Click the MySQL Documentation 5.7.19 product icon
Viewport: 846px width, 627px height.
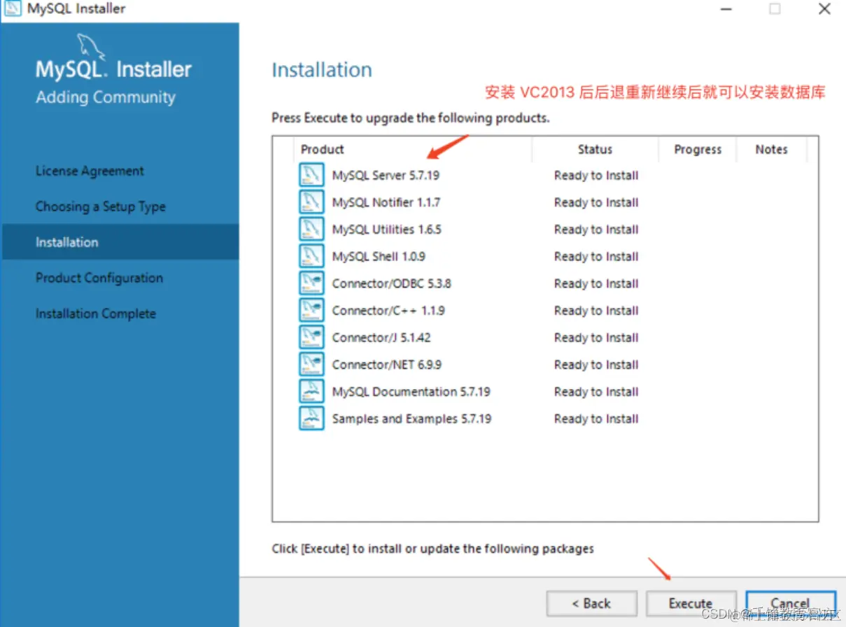pyautogui.click(x=311, y=391)
